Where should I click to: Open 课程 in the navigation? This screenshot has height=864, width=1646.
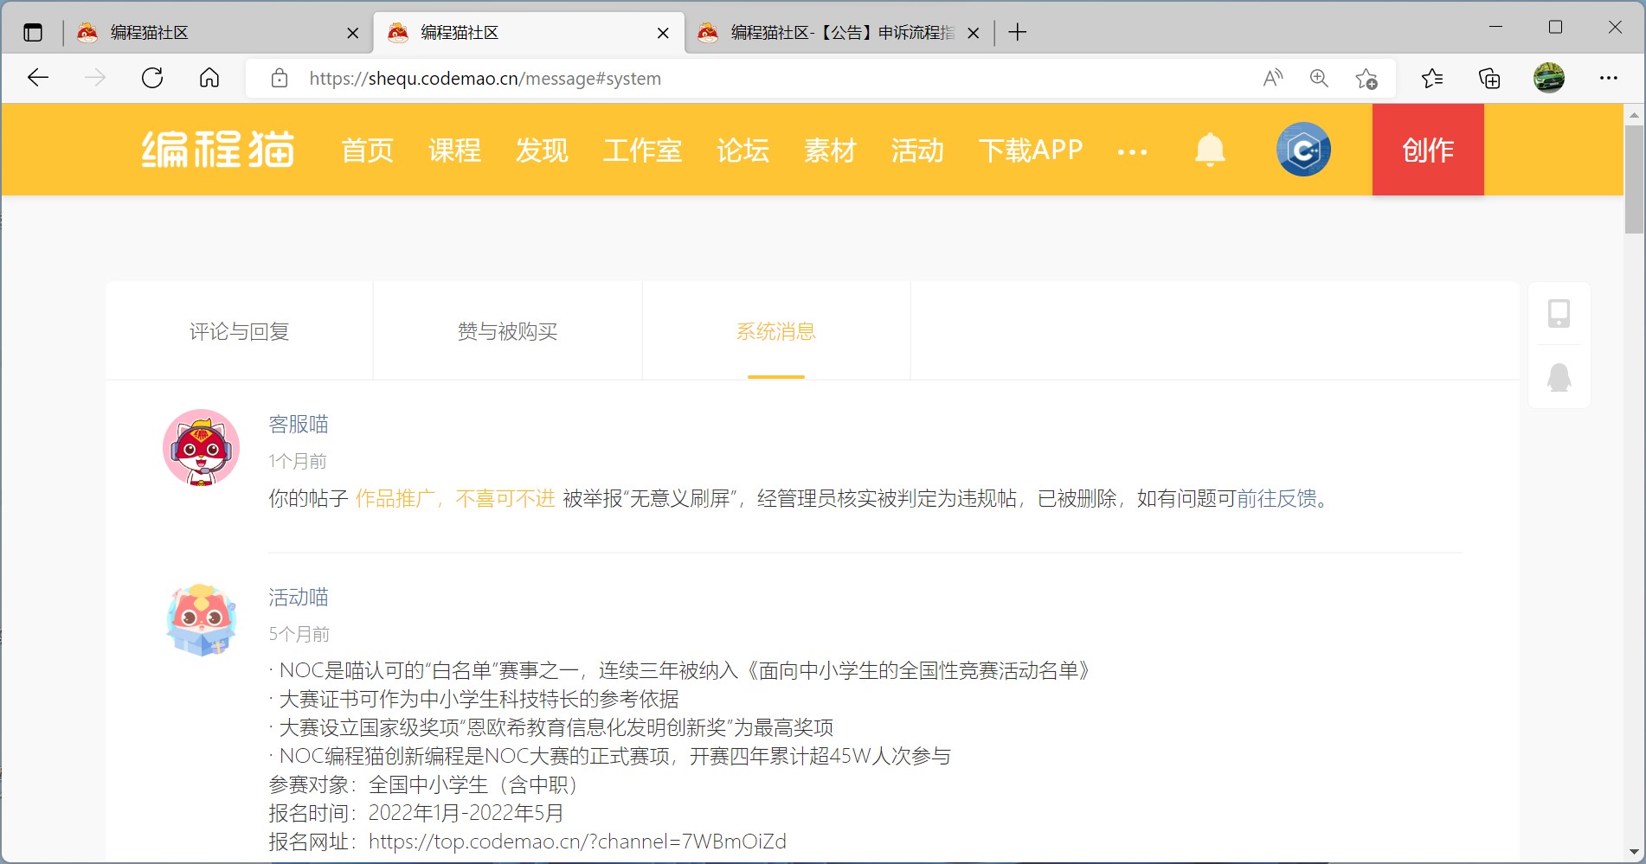tap(454, 150)
